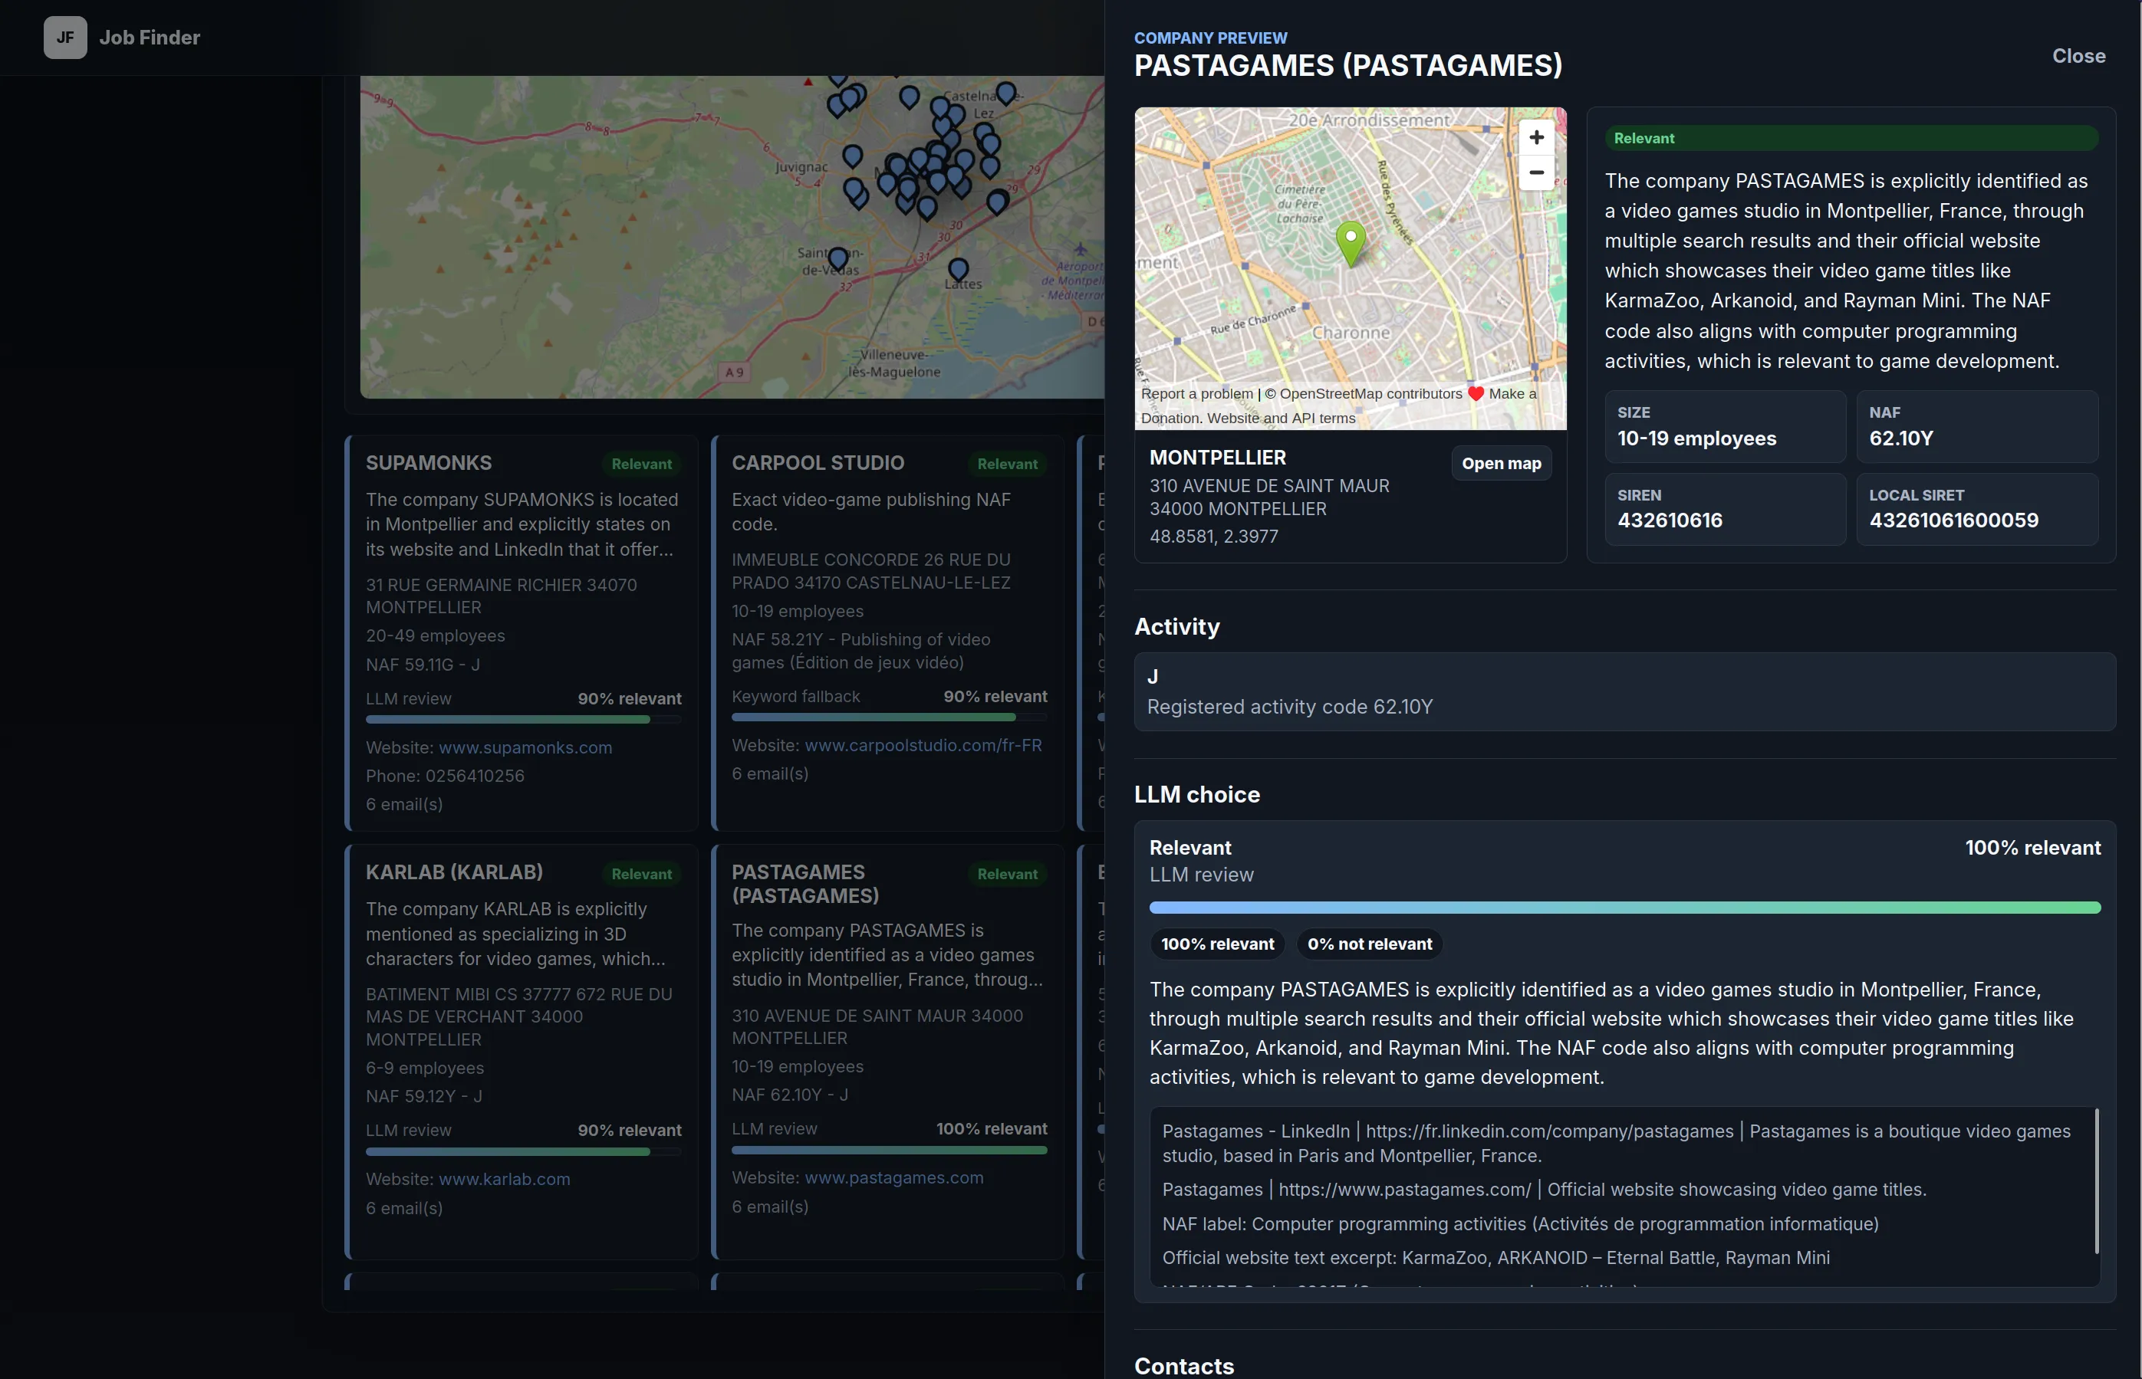Click the green location marker on map

tap(1350, 244)
